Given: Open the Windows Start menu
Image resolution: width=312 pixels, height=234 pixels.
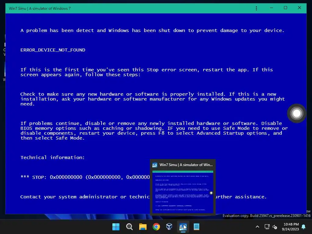Looking at the screenshot, I should point(116,227).
